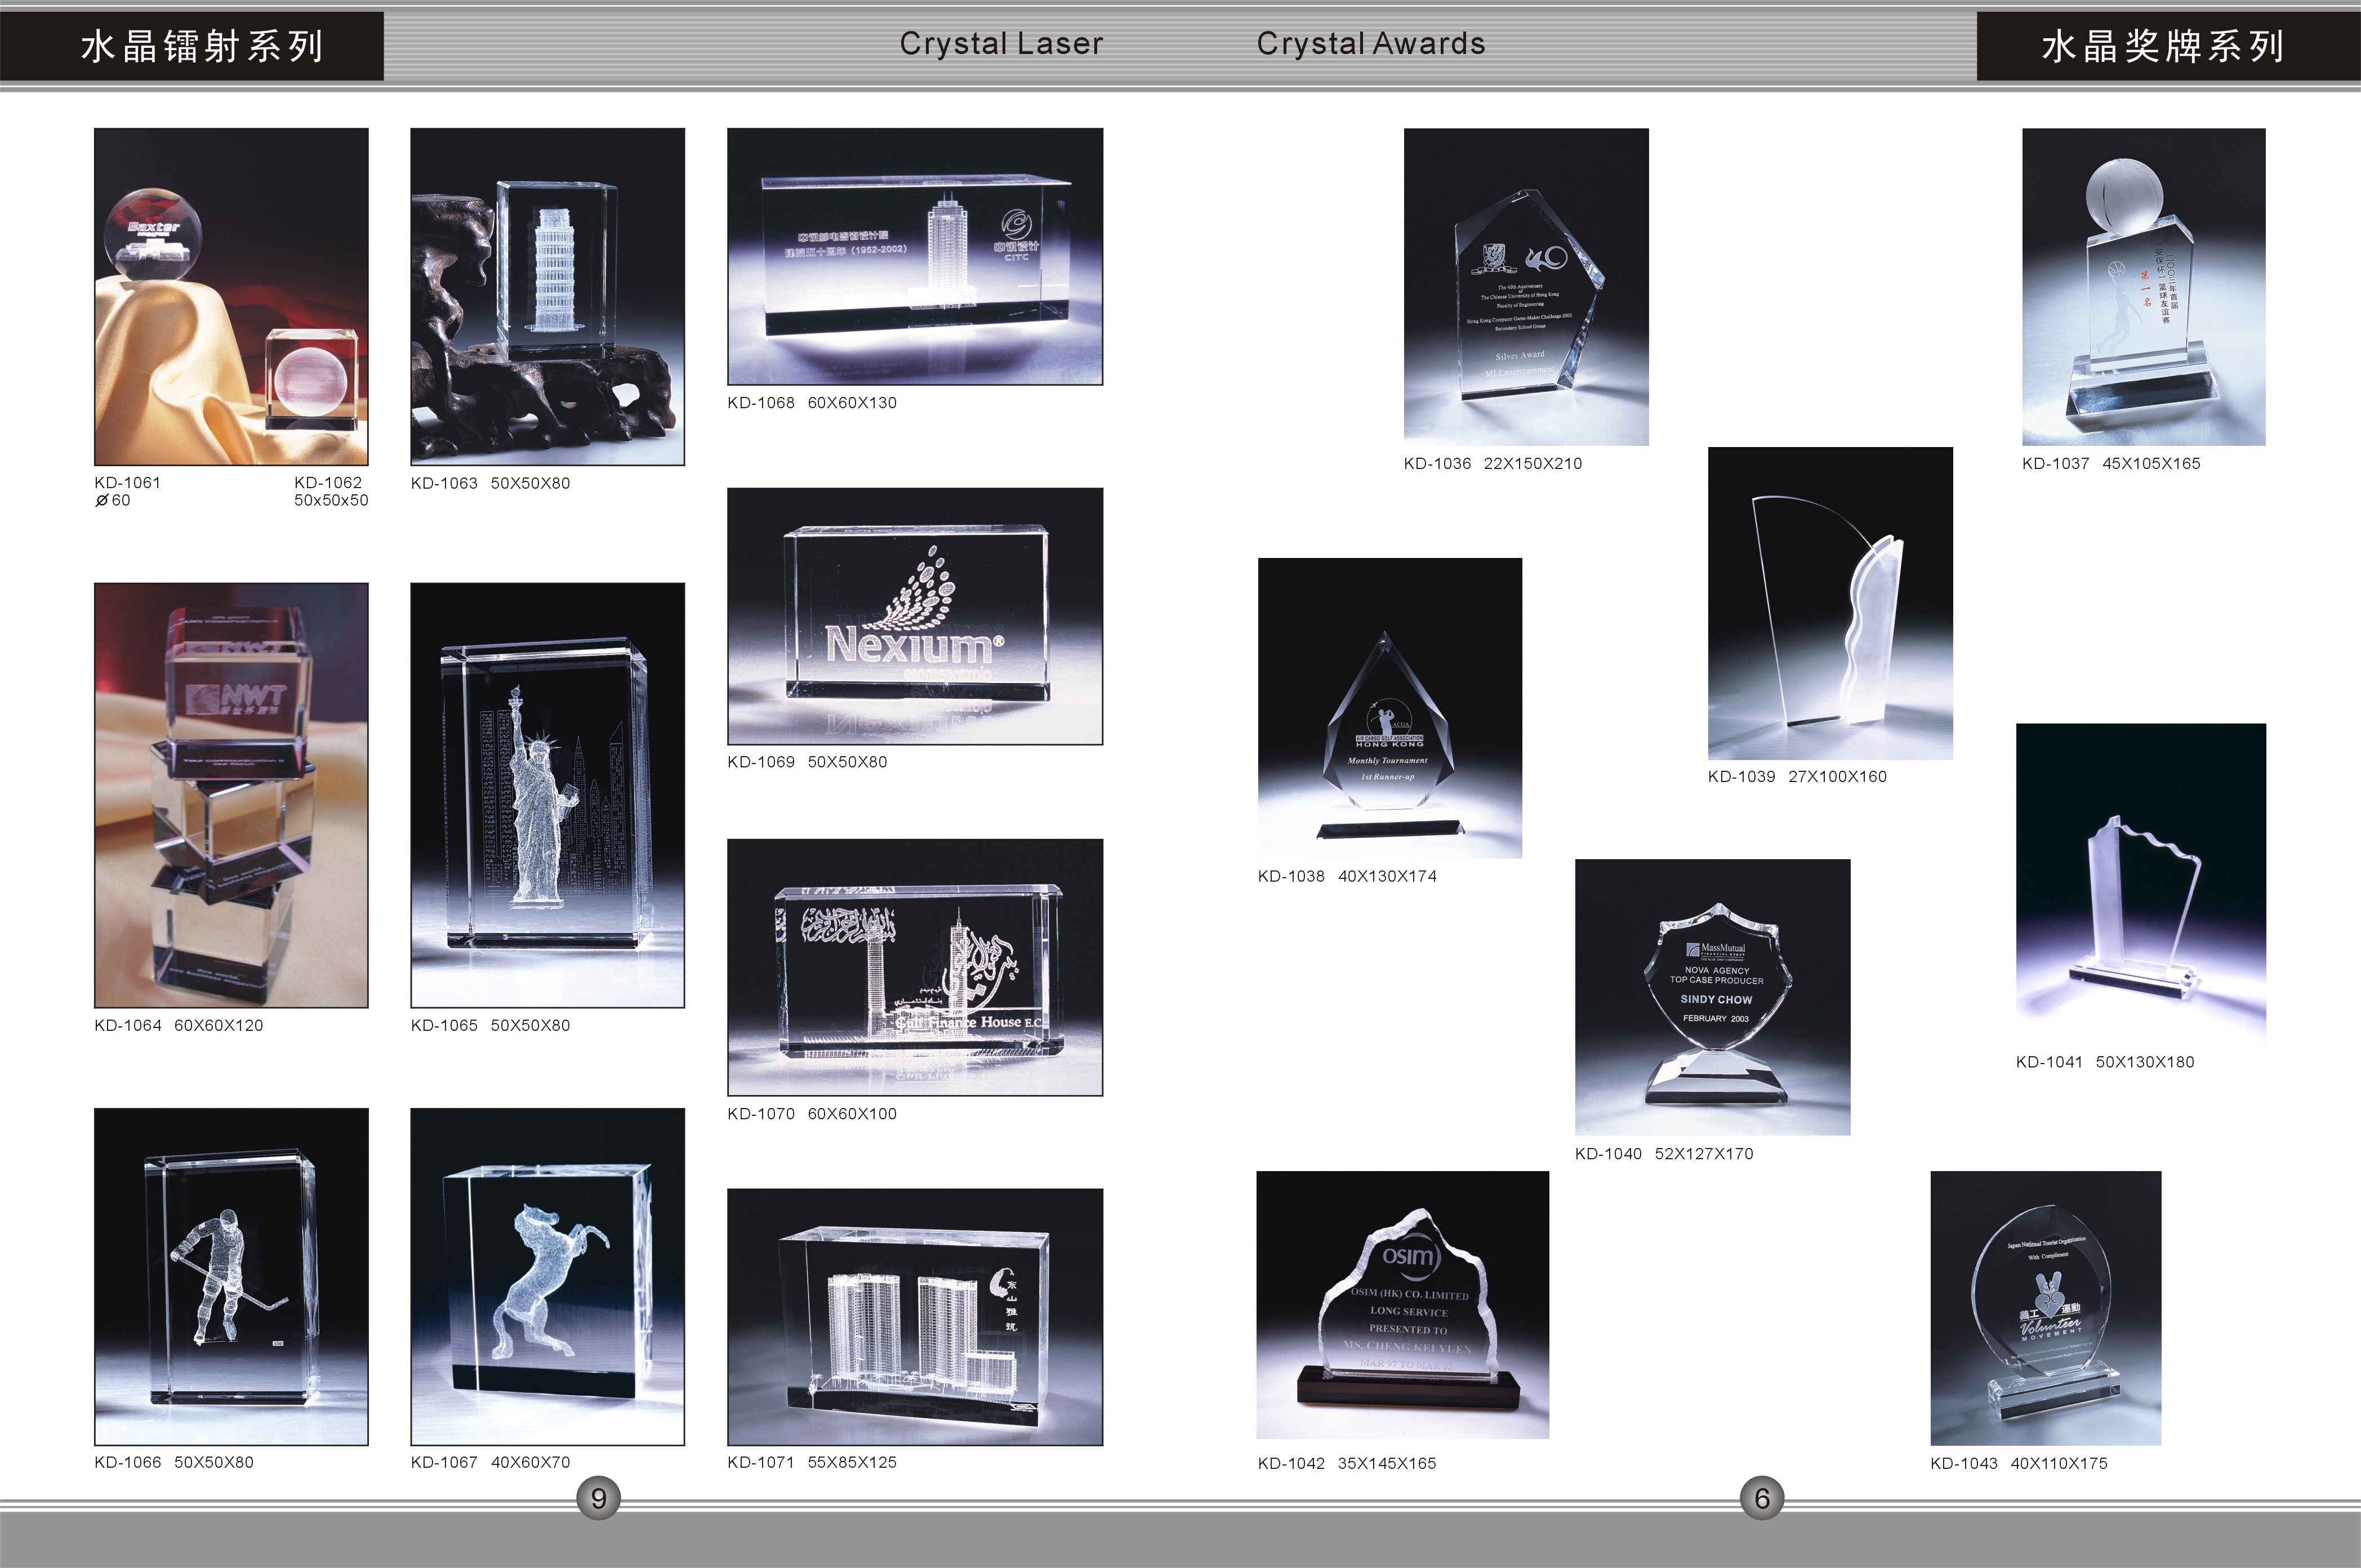Click the KD-1068 60X60X130 caption

pyautogui.click(x=812, y=403)
